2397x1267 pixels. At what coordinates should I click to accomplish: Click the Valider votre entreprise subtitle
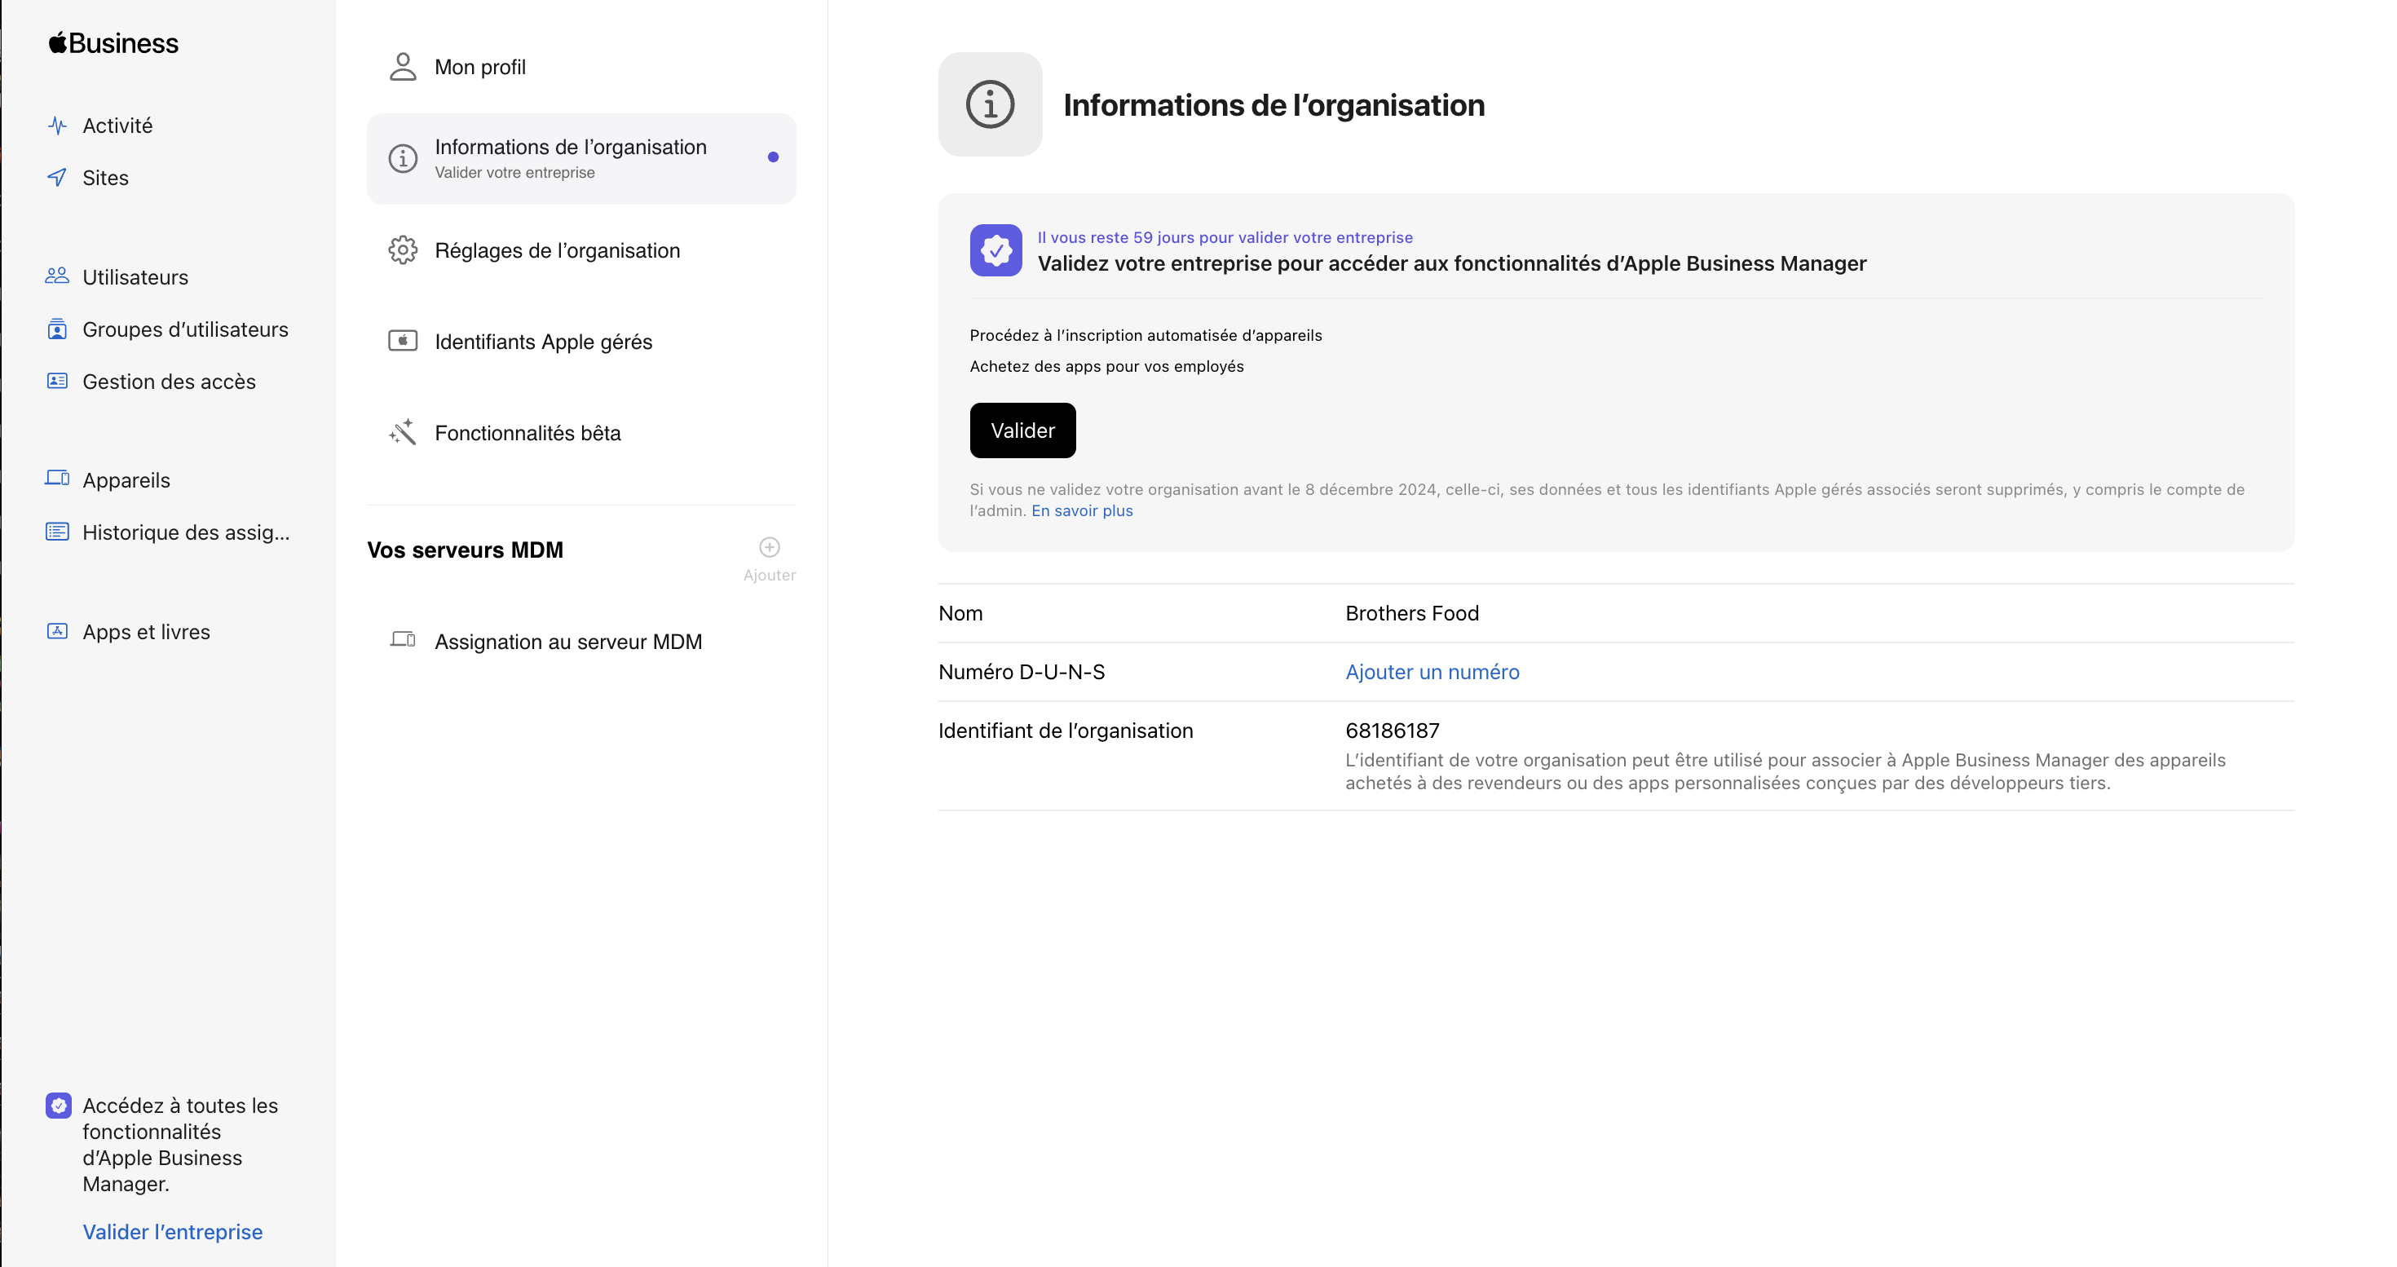tap(514, 172)
